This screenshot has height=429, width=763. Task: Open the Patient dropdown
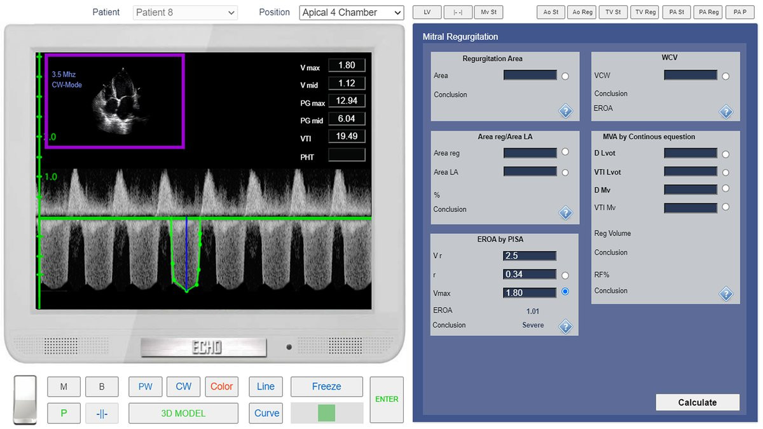tap(185, 13)
